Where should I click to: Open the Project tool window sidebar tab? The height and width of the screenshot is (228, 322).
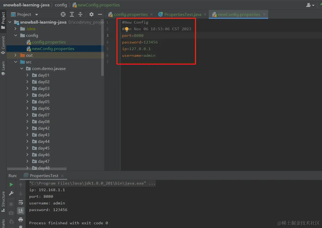click(3, 21)
